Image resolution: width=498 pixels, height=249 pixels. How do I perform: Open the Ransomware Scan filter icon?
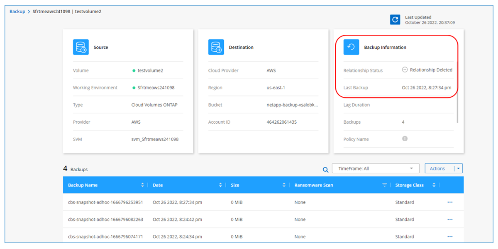point(385,185)
